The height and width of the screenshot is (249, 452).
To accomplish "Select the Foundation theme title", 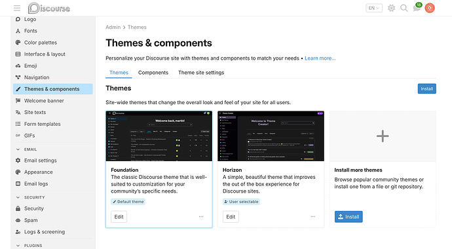I will [x=124, y=170].
